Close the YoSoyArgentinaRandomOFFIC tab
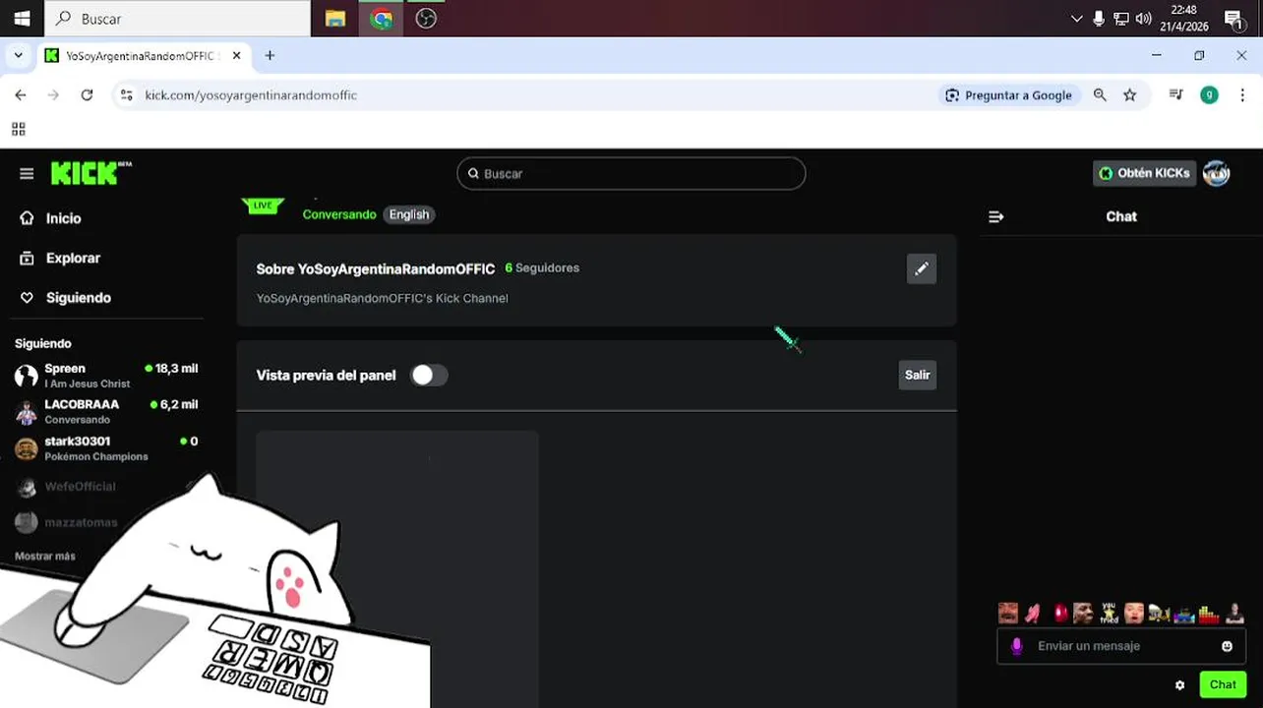The height and width of the screenshot is (708, 1263). coord(236,56)
